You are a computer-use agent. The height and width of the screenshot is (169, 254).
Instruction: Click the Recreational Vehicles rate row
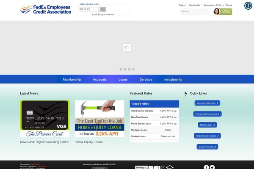tap(155, 111)
